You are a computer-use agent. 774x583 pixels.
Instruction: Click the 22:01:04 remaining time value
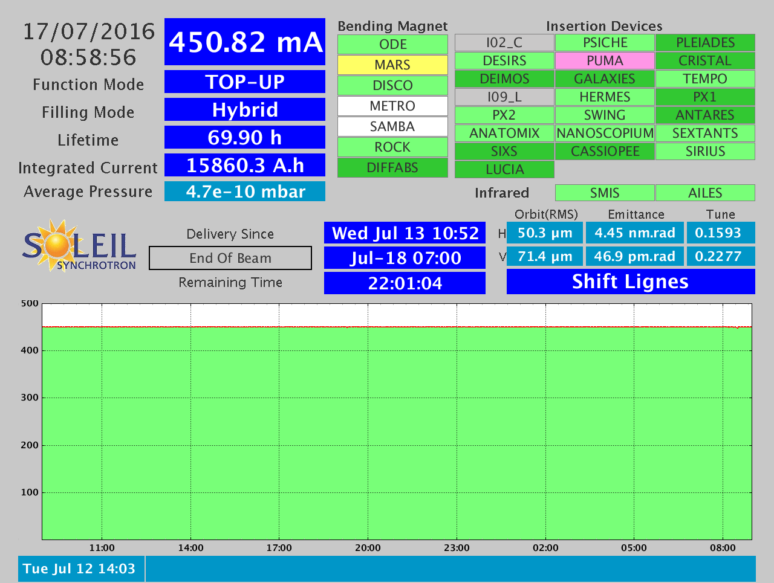coord(405,283)
